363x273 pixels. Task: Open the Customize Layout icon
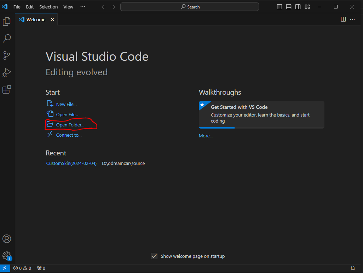pyautogui.click(x=307, y=7)
